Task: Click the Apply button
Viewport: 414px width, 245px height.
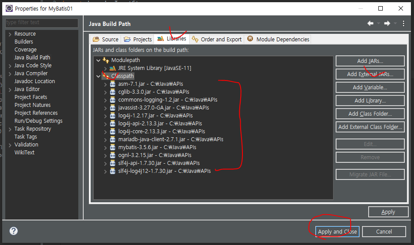Action: [x=388, y=212]
